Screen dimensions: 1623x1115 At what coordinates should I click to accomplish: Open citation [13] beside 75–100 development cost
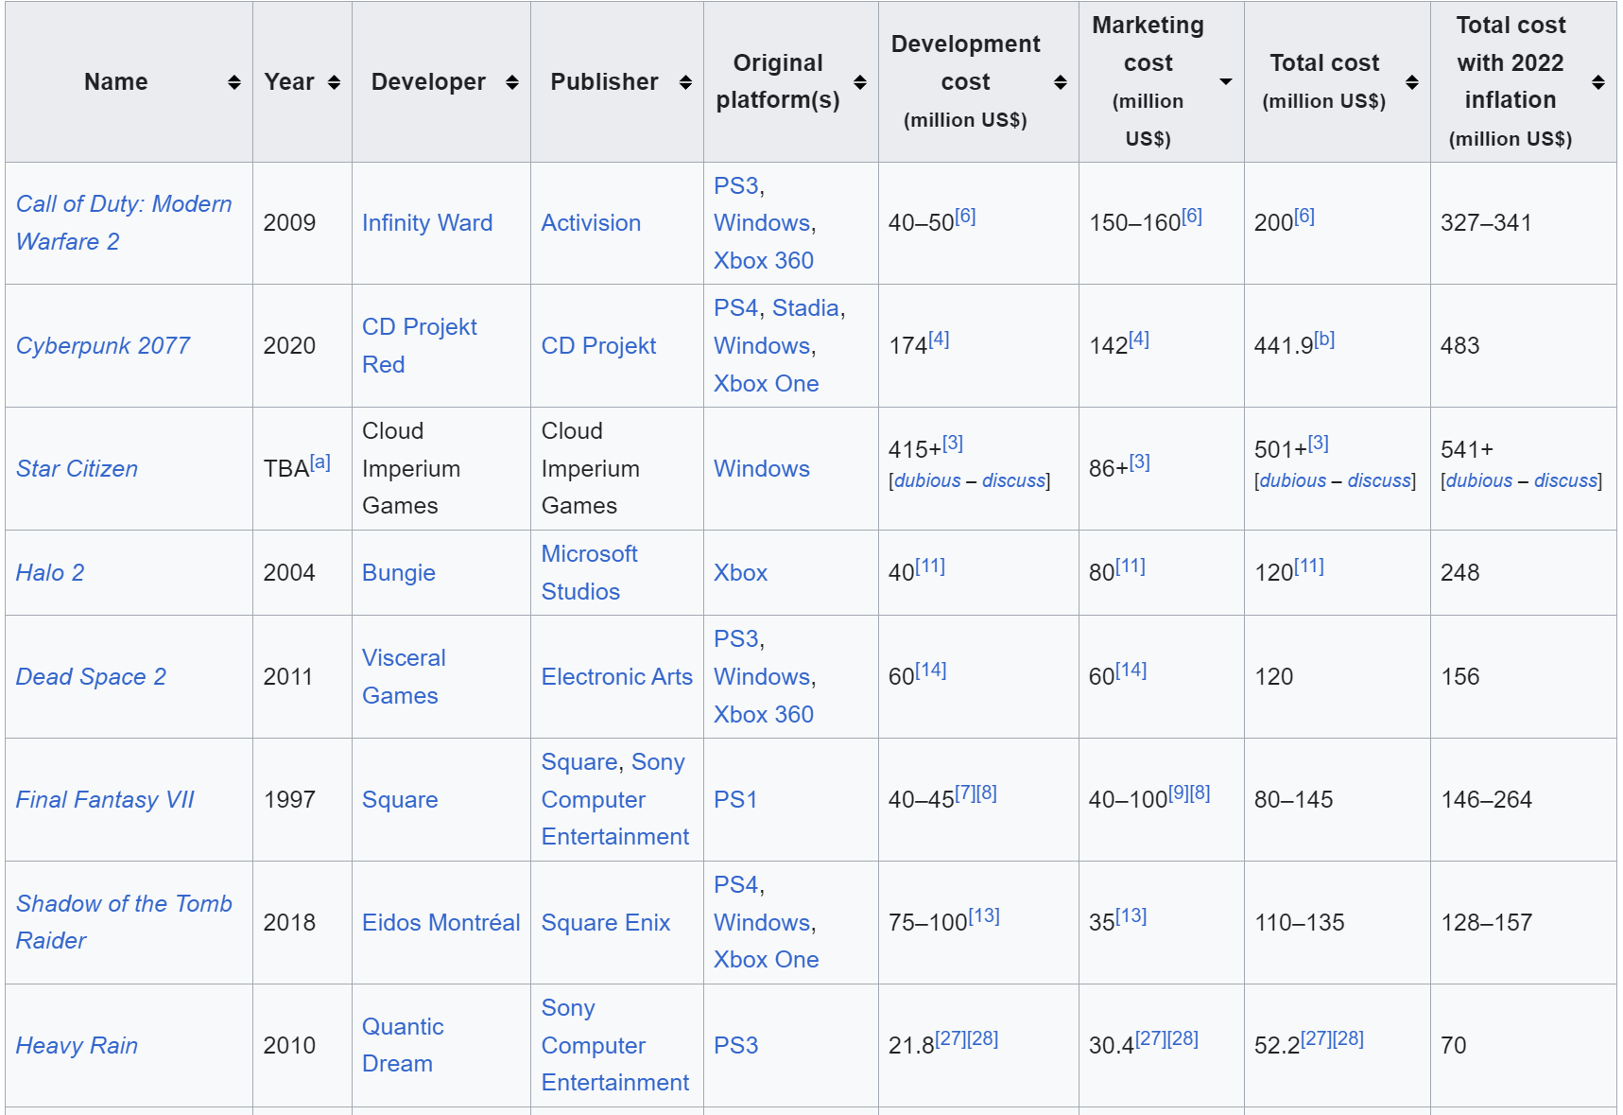(x=984, y=915)
